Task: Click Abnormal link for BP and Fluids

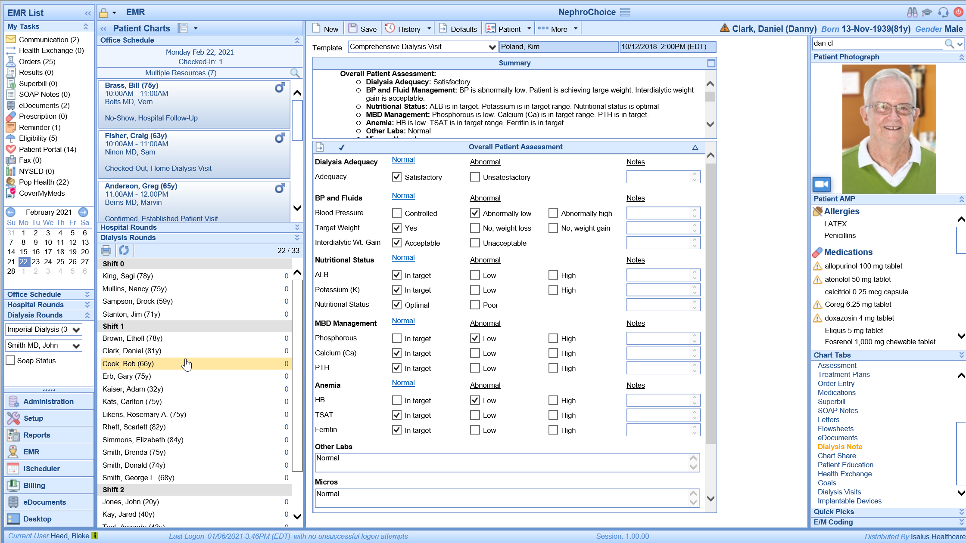Action: tap(485, 198)
